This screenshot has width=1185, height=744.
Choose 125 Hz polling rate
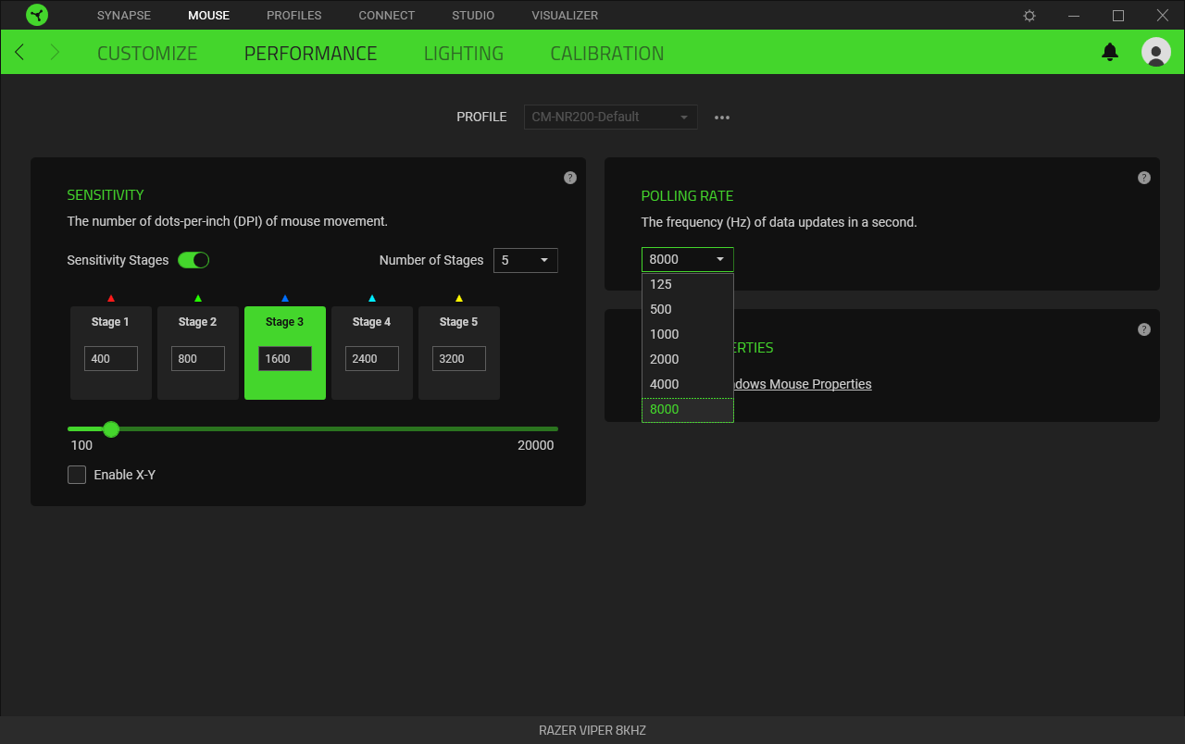[688, 284]
